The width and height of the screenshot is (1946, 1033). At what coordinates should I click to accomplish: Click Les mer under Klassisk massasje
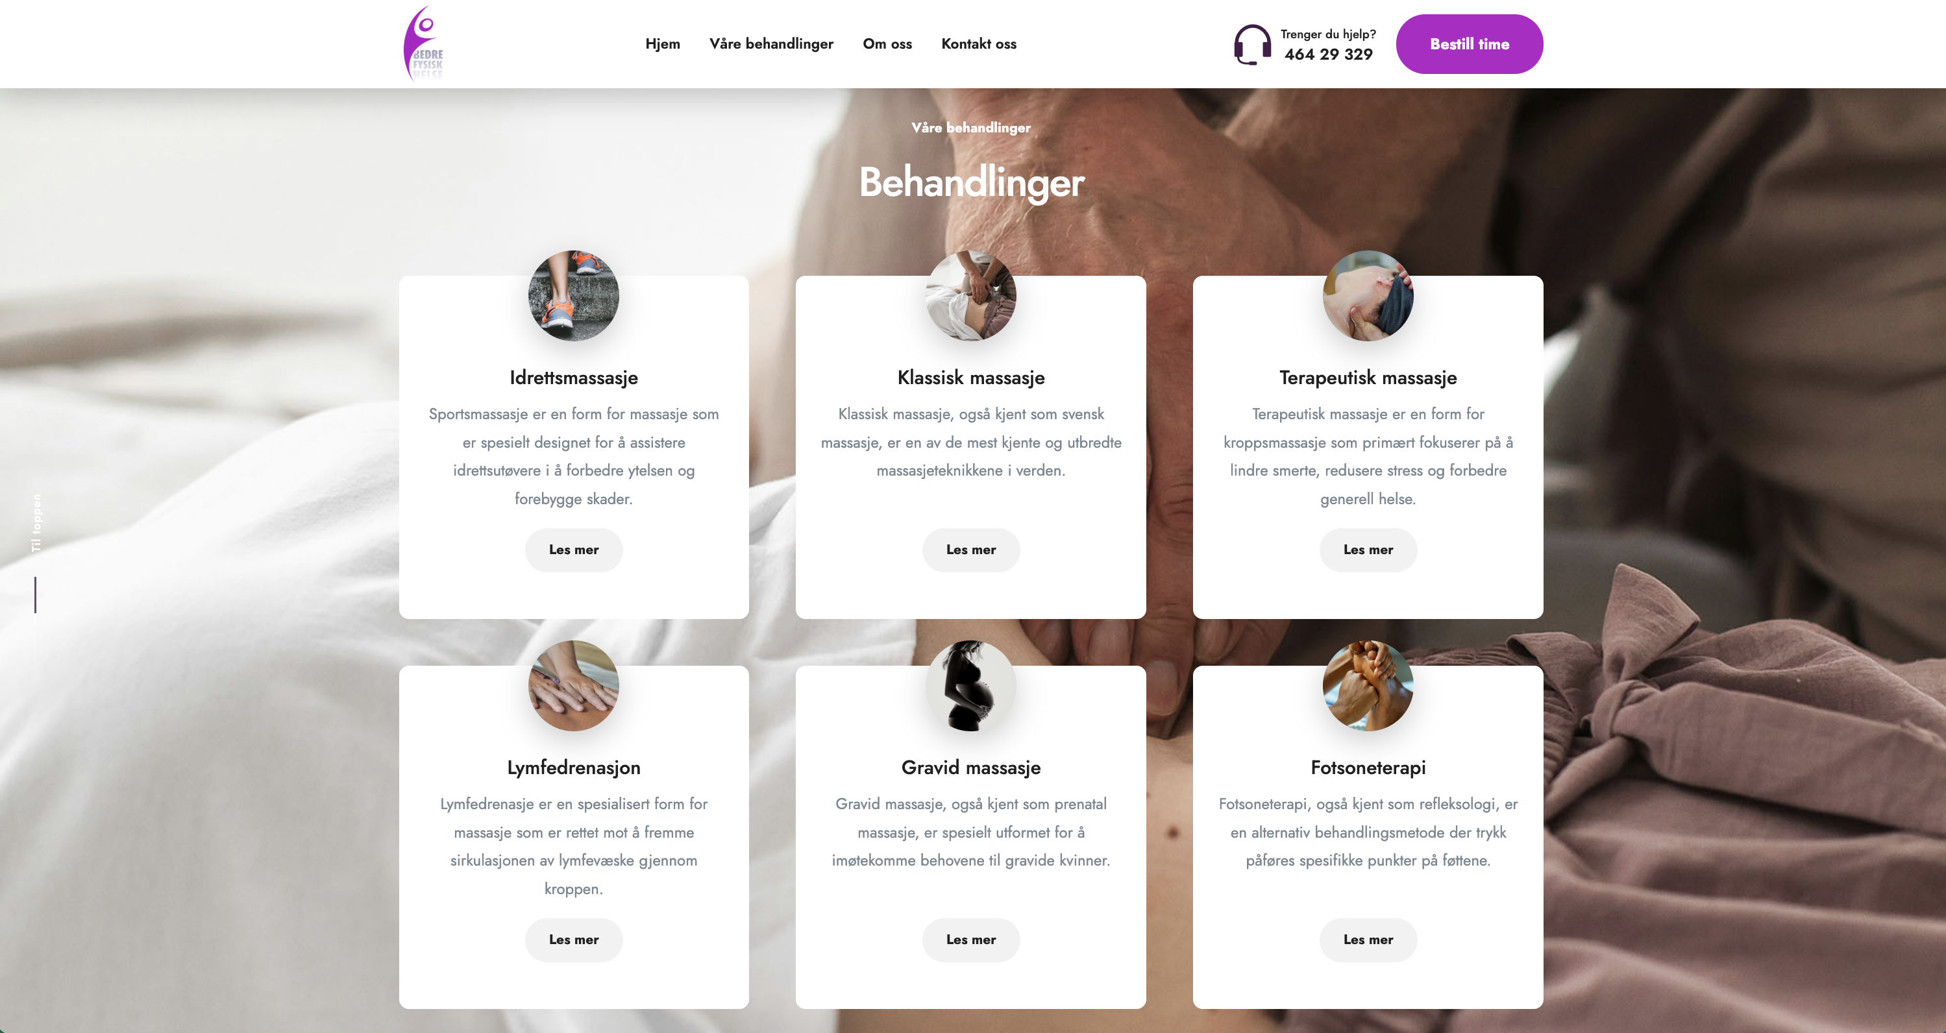pyautogui.click(x=971, y=550)
